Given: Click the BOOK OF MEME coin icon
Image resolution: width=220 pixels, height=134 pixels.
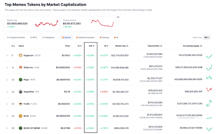Looking at the screenshot, I should tap(20, 128).
